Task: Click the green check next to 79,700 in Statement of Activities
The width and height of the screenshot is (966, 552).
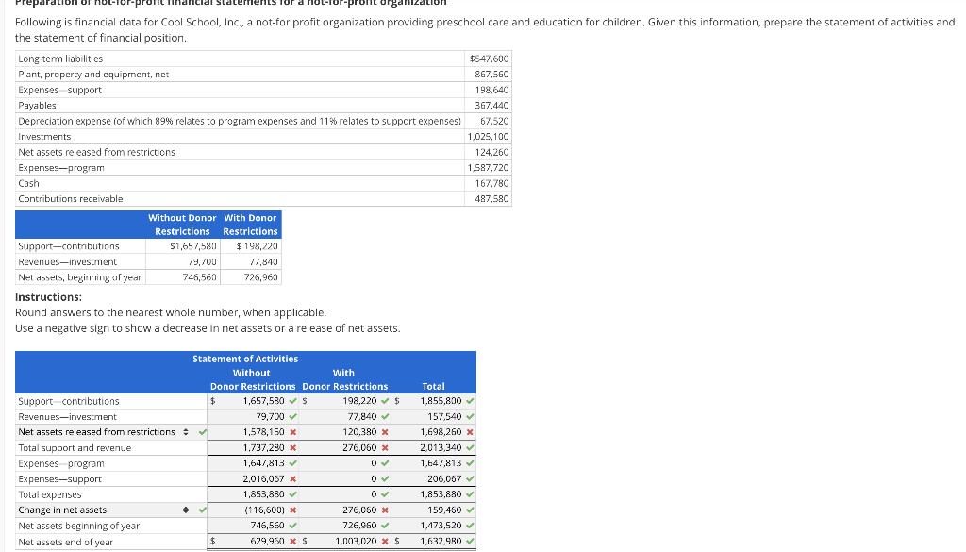Action: [293, 417]
